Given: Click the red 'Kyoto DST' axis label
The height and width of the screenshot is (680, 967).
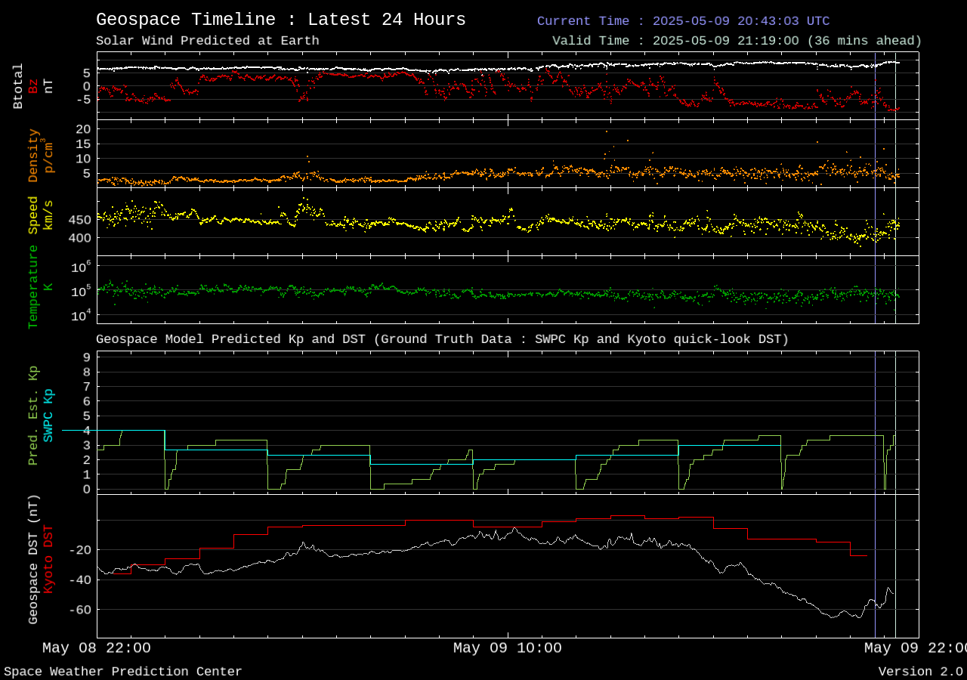Looking at the screenshot, I should click(48, 559).
